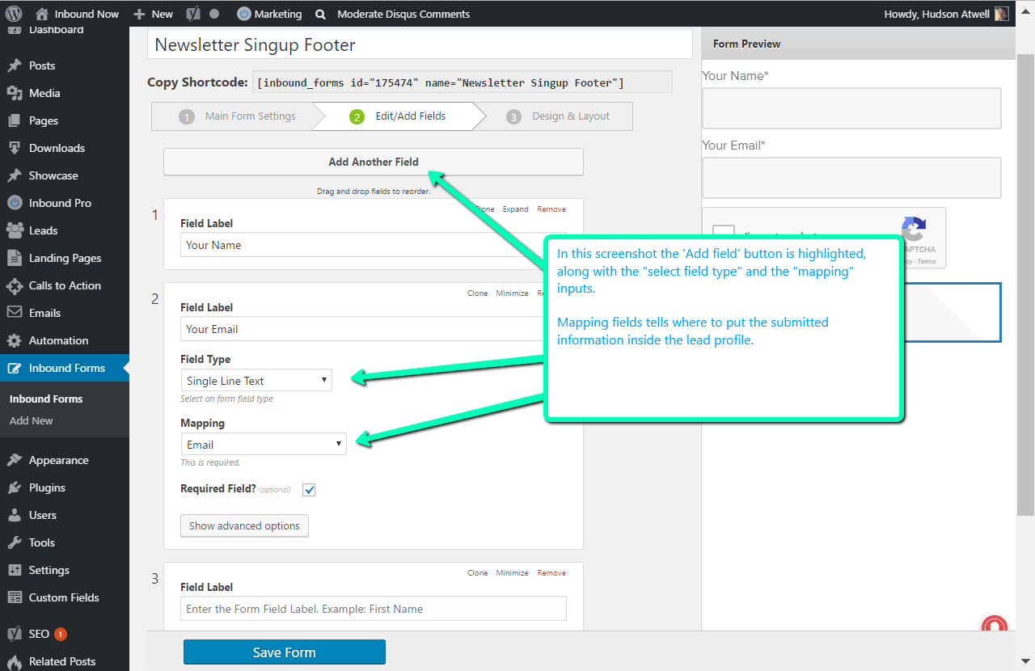Click the Landing Pages icon in sidebar
This screenshot has width=1035, height=671.
[15, 258]
